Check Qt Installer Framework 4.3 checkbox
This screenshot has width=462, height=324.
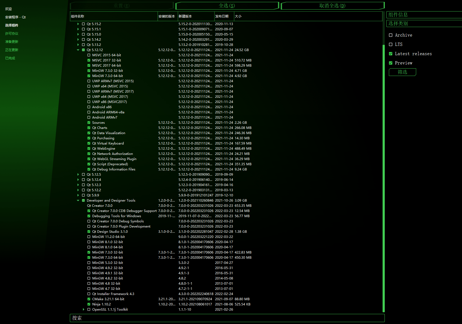pos(89,294)
